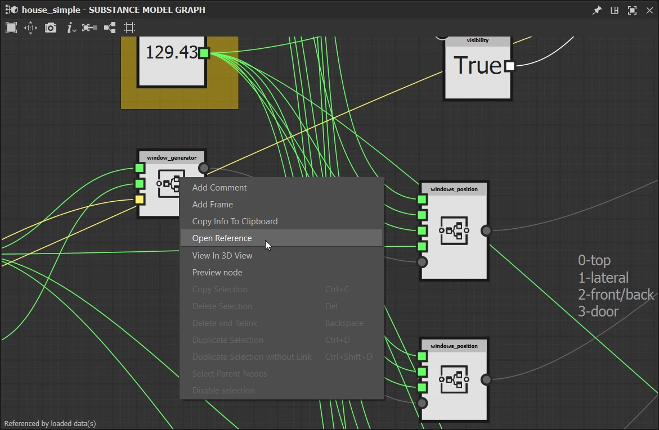Viewport: 659px width, 430px height.
Task: Click the camera screenshot toolbar icon
Action: [51, 28]
